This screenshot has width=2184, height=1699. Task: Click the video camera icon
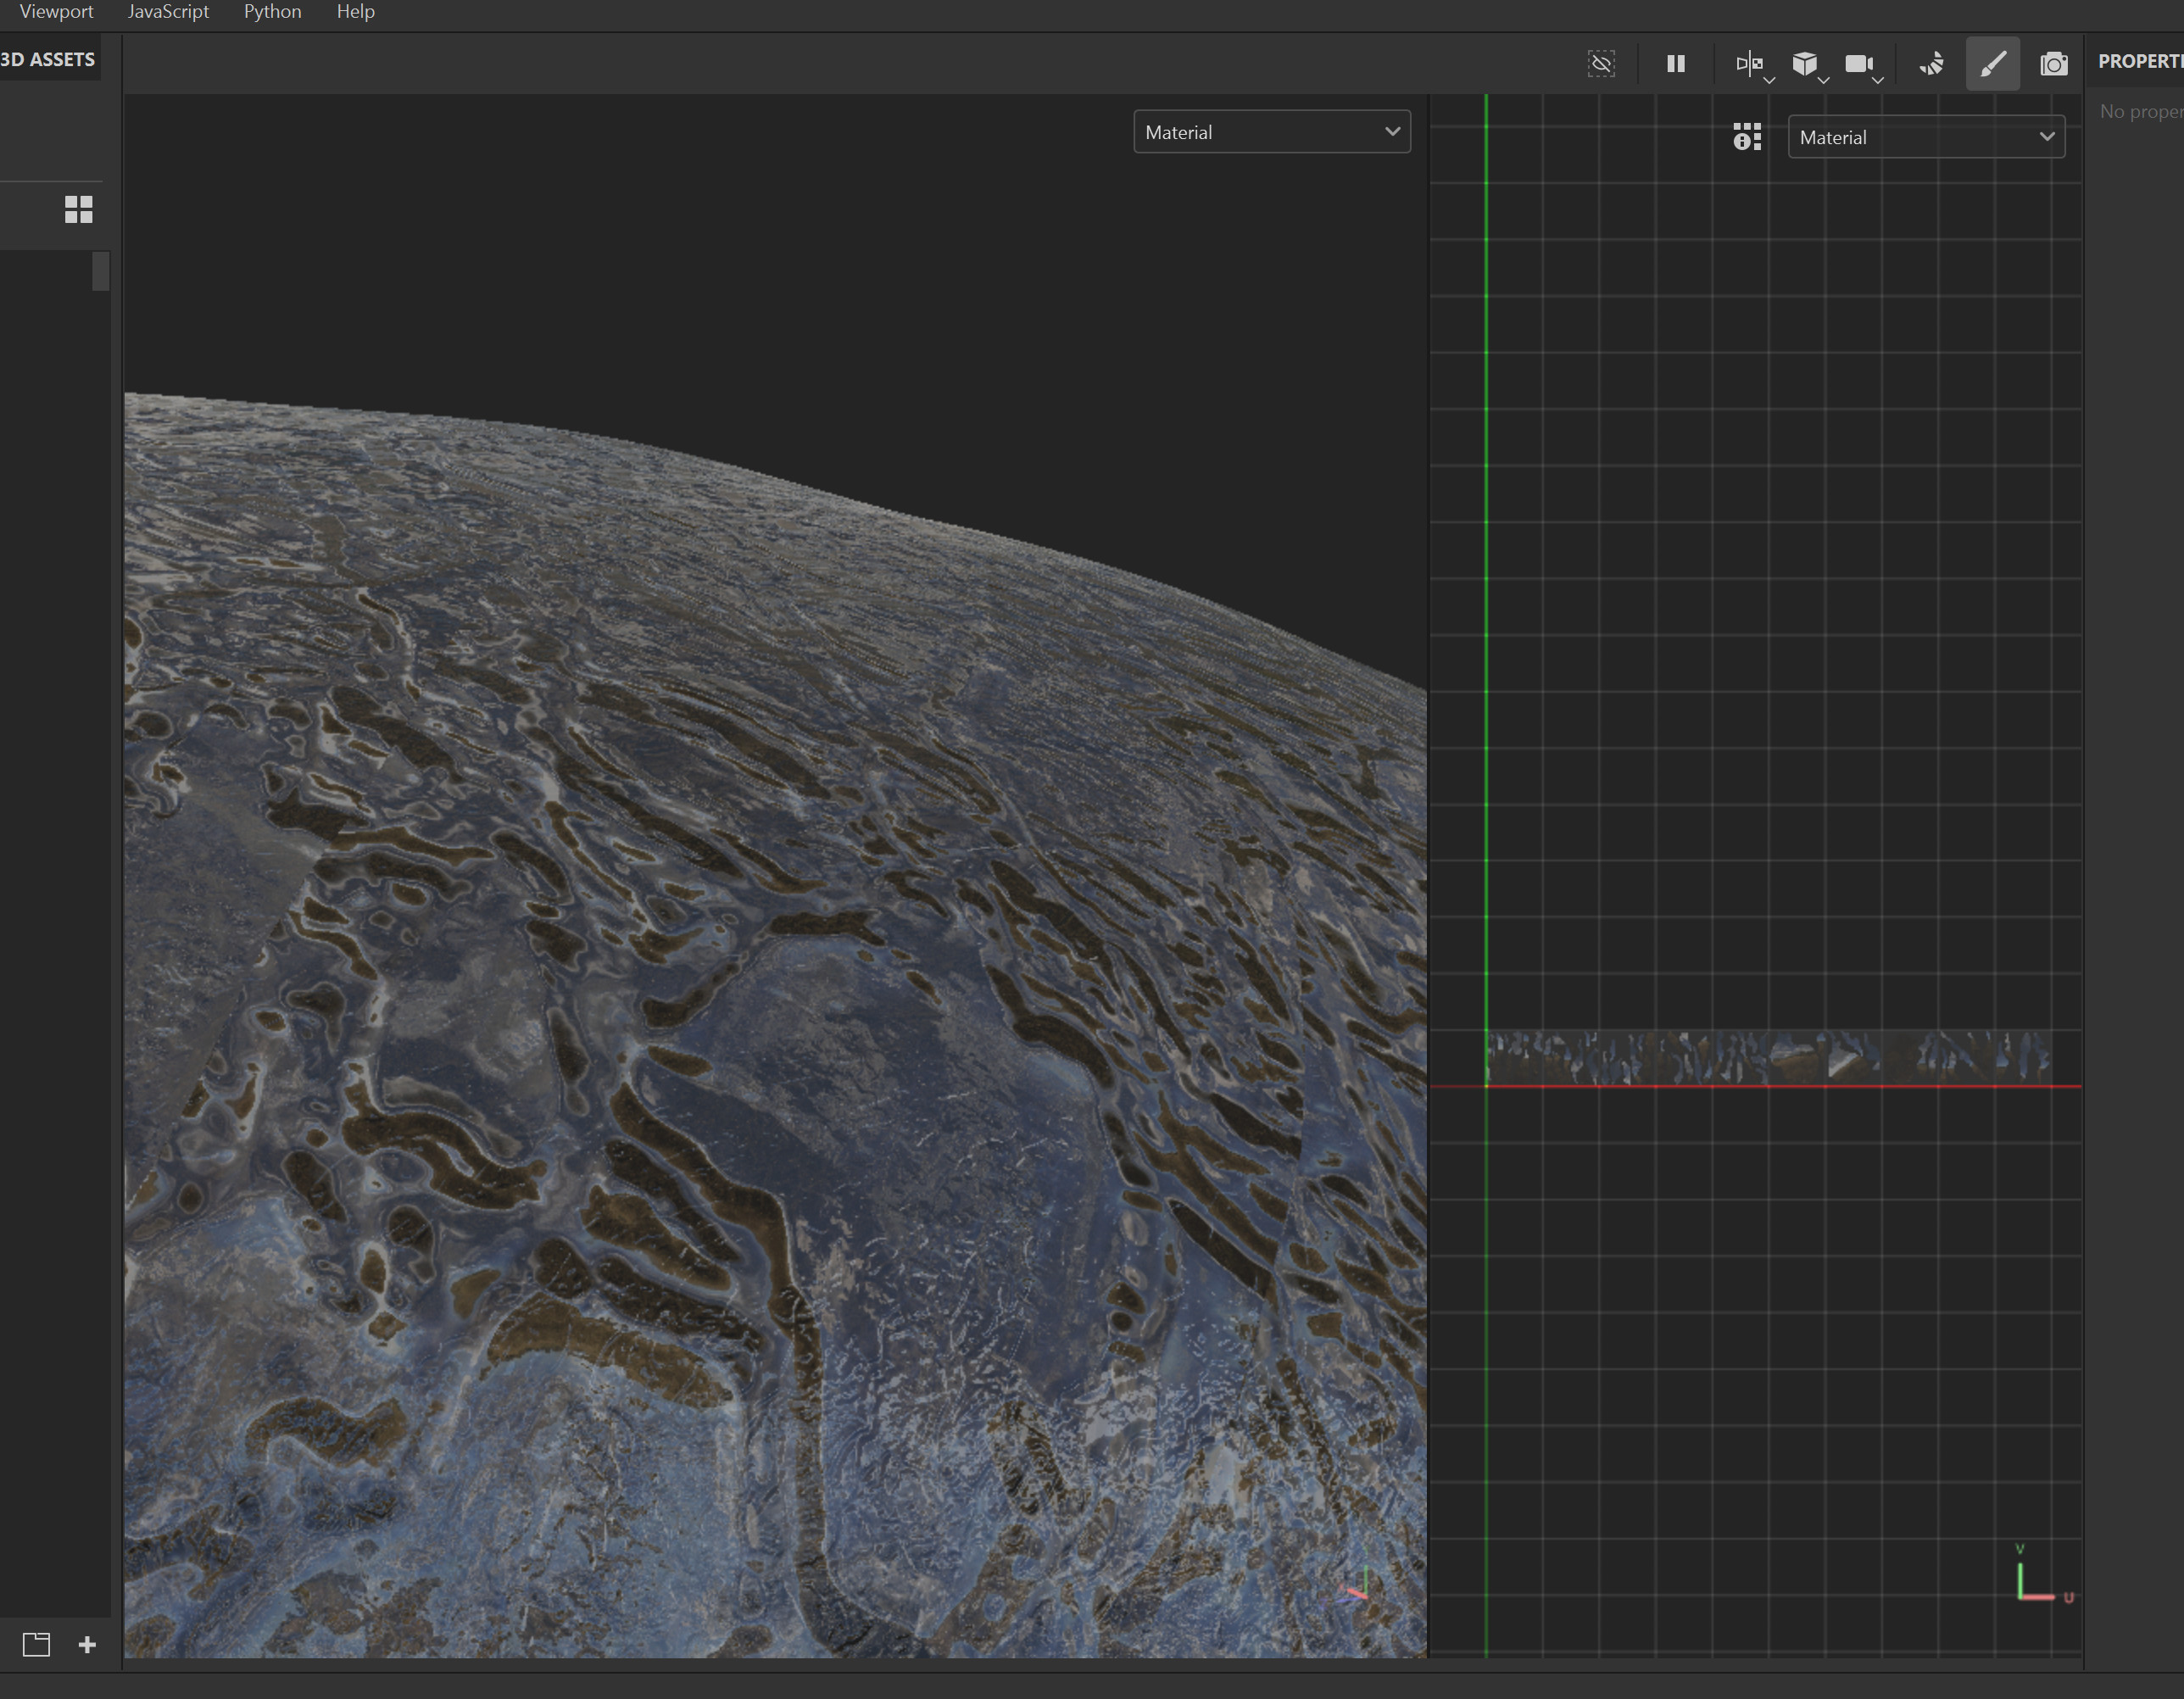click(1858, 64)
